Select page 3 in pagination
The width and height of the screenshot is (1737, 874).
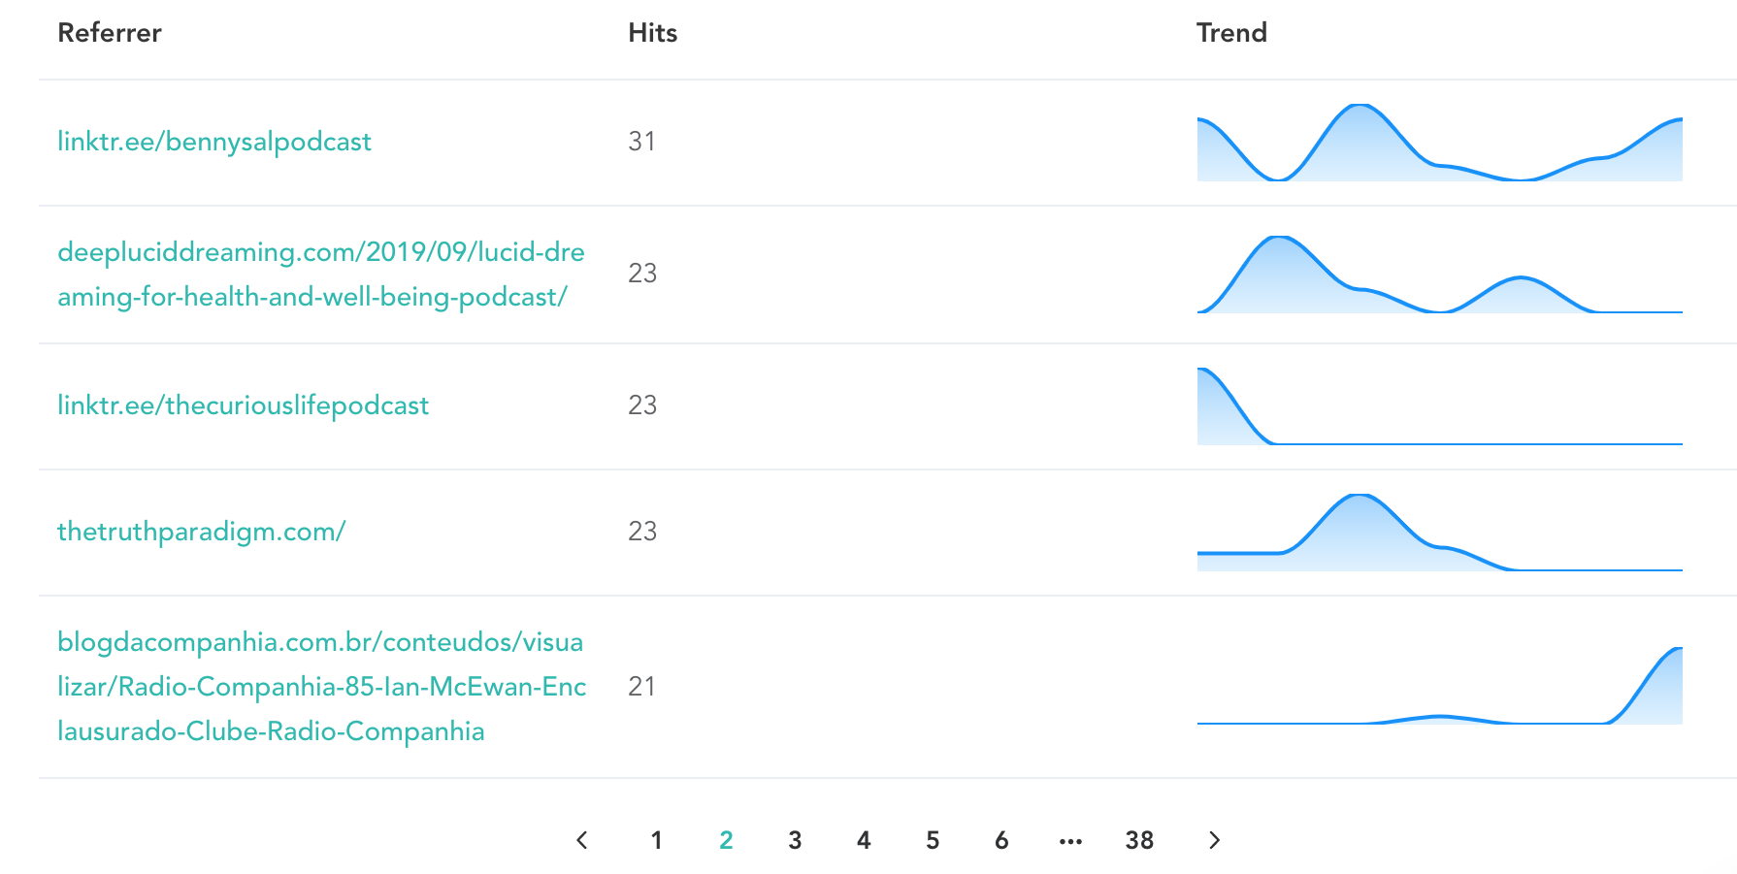click(795, 840)
